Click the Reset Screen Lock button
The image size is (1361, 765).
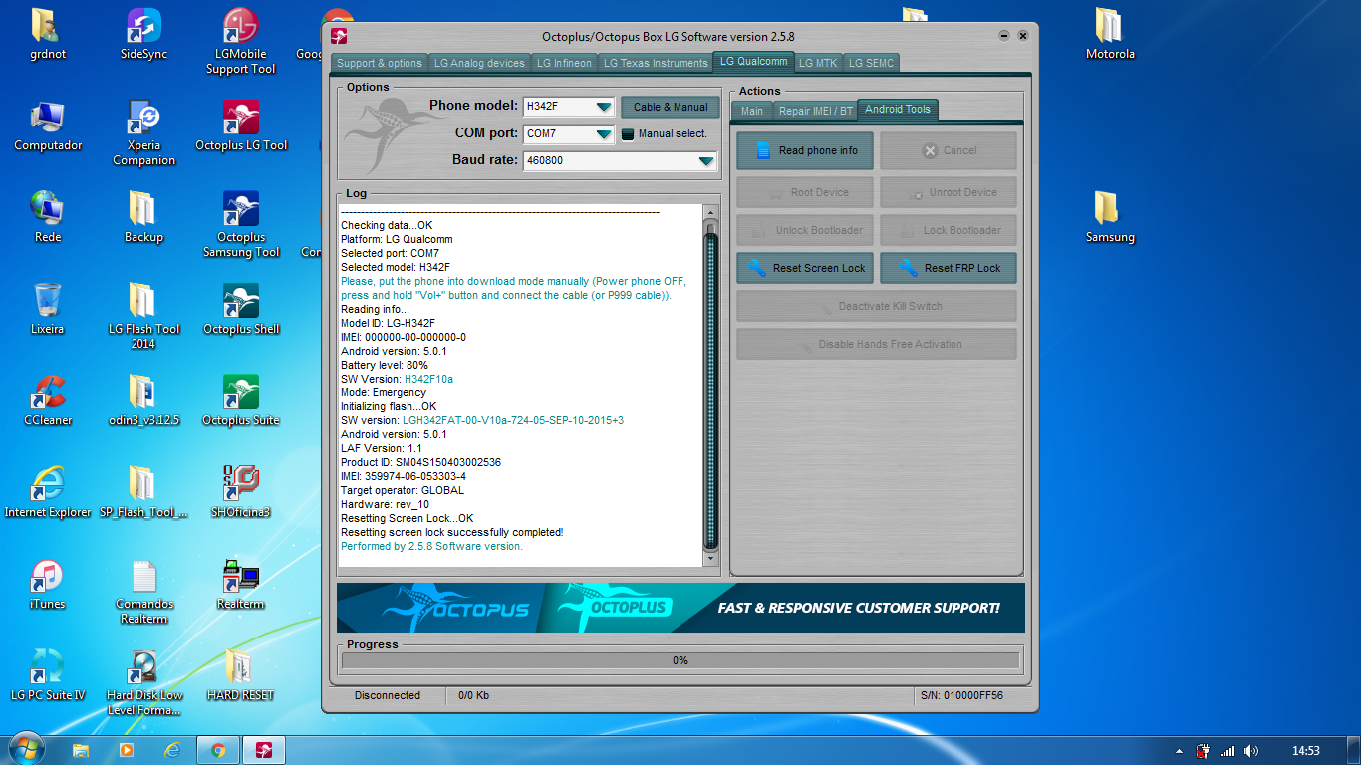805,268
